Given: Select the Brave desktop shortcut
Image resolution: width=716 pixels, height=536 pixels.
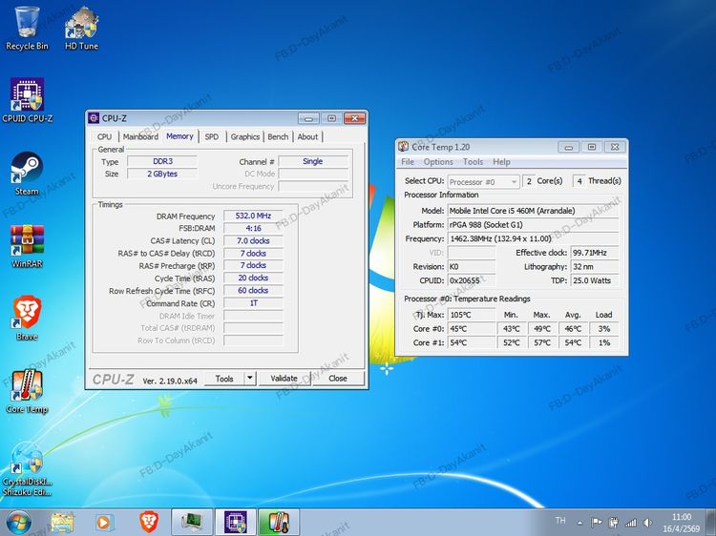Looking at the screenshot, I should [27, 319].
